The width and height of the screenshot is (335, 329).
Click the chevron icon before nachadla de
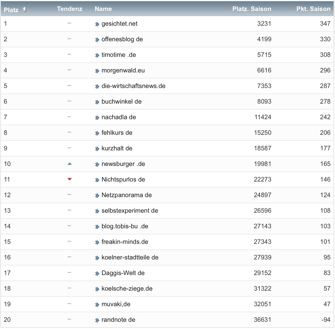coord(97,118)
